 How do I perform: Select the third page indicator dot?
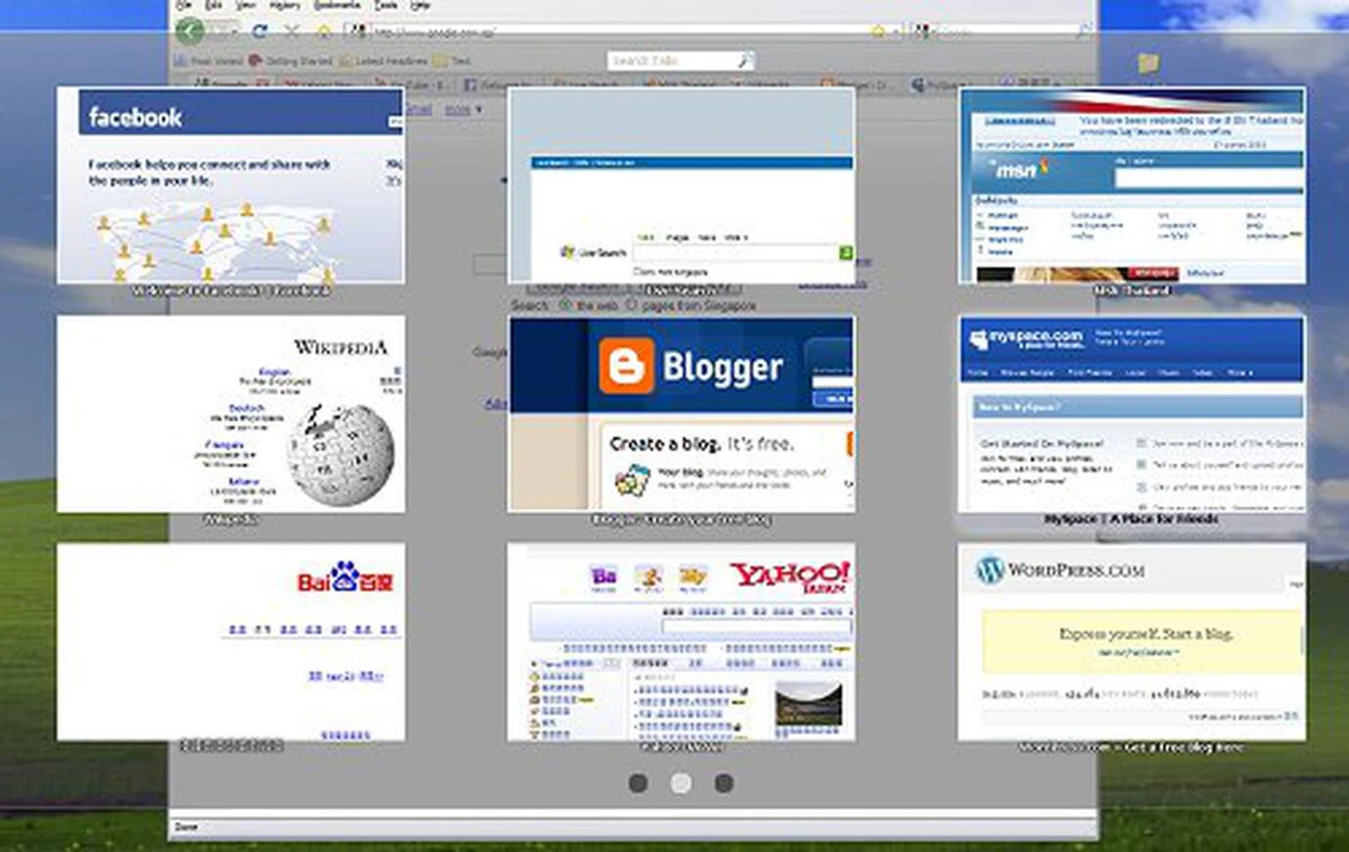click(x=724, y=783)
